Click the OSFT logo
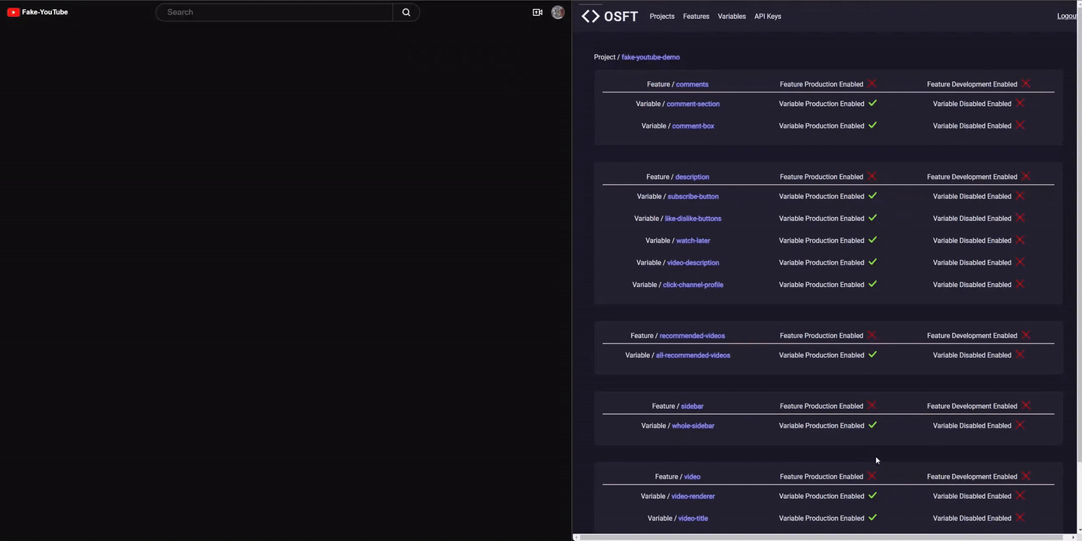 coord(609,17)
